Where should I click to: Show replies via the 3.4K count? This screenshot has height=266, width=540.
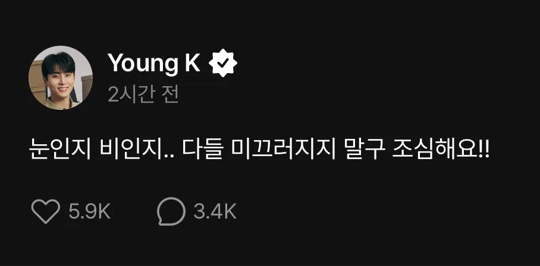point(215,212)
